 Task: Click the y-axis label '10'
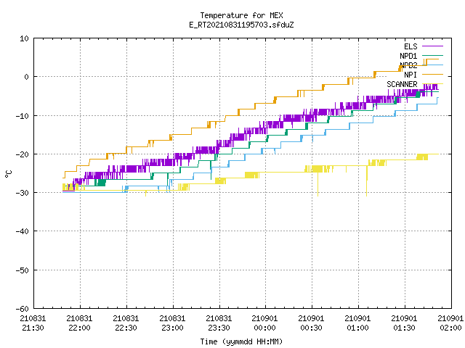coord(24,38)
